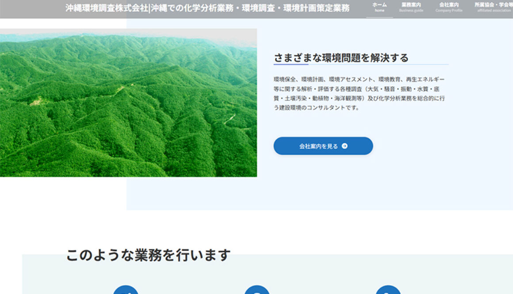Open the ホーム navigation item
513x294 pixels.
[x=379, y=5]
